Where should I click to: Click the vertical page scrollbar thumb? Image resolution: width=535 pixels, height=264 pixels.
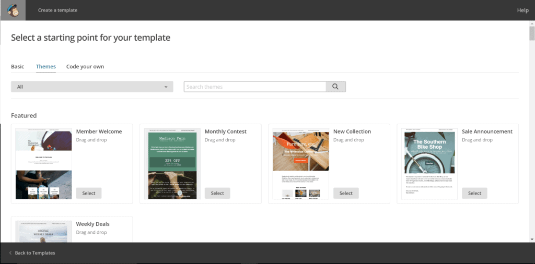[532, 33]
